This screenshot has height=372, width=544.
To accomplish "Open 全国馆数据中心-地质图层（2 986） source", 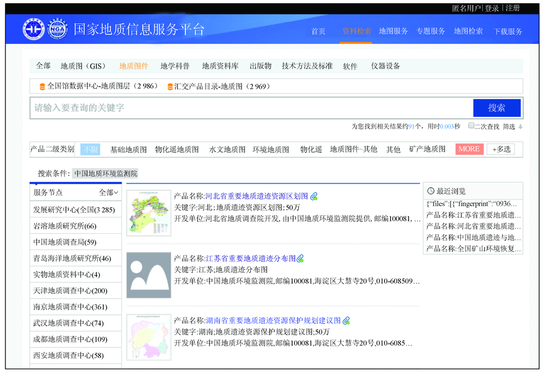I will pyautogui.click(x=103, y=86).
